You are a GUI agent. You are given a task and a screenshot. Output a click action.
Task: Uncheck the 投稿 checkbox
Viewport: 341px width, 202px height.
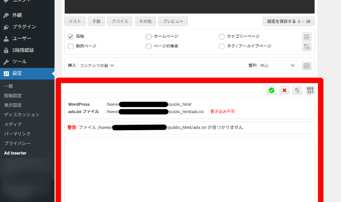[x=70, y=37]
